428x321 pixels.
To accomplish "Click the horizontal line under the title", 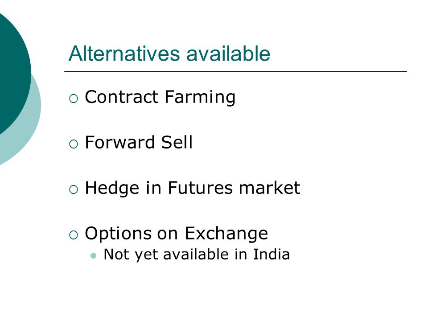I will coord(235,71).
